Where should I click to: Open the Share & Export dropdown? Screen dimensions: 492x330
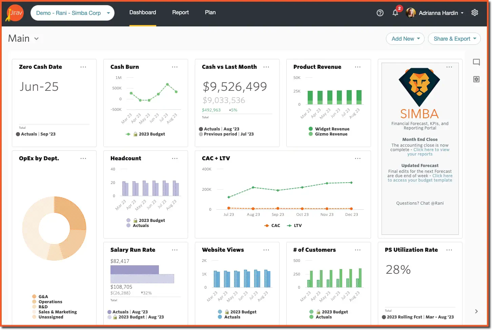click(x=454, y=39)
